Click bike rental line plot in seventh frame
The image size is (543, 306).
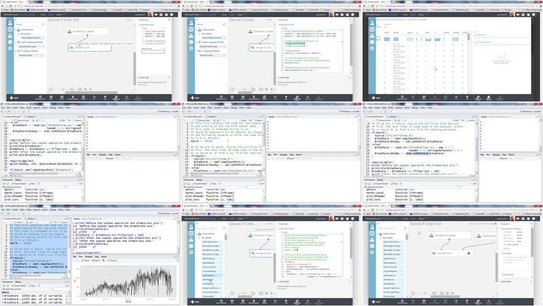(x=128, y=280)
